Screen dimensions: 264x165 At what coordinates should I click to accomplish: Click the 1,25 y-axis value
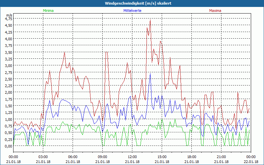[x=9, y=112]
